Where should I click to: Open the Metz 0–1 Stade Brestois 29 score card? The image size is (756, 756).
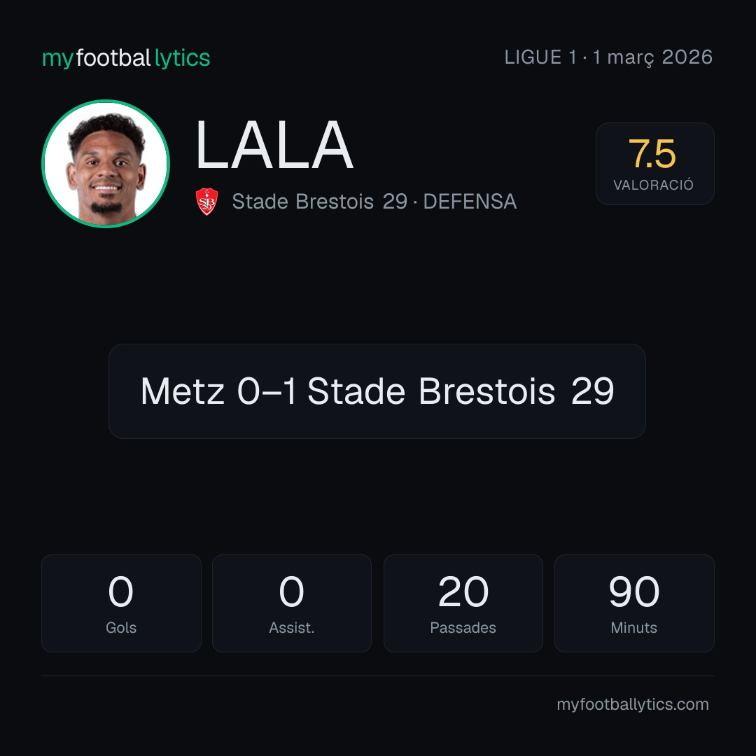click(x=377, y=391)
